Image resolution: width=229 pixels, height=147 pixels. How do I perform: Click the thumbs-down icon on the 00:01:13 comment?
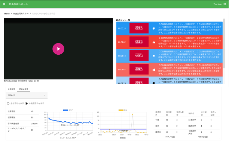154,56
